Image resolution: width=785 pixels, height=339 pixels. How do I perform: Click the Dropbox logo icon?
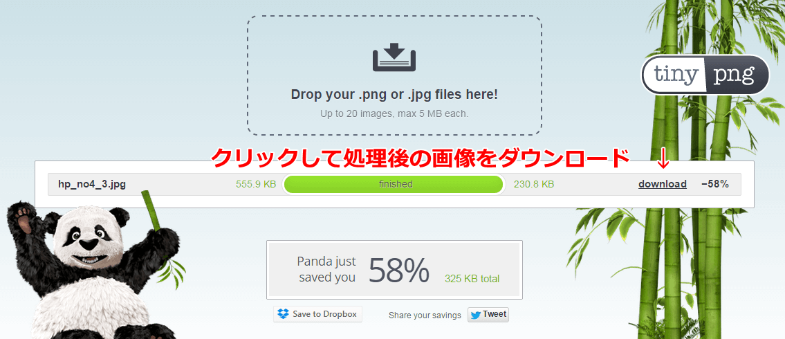[284, 315]
